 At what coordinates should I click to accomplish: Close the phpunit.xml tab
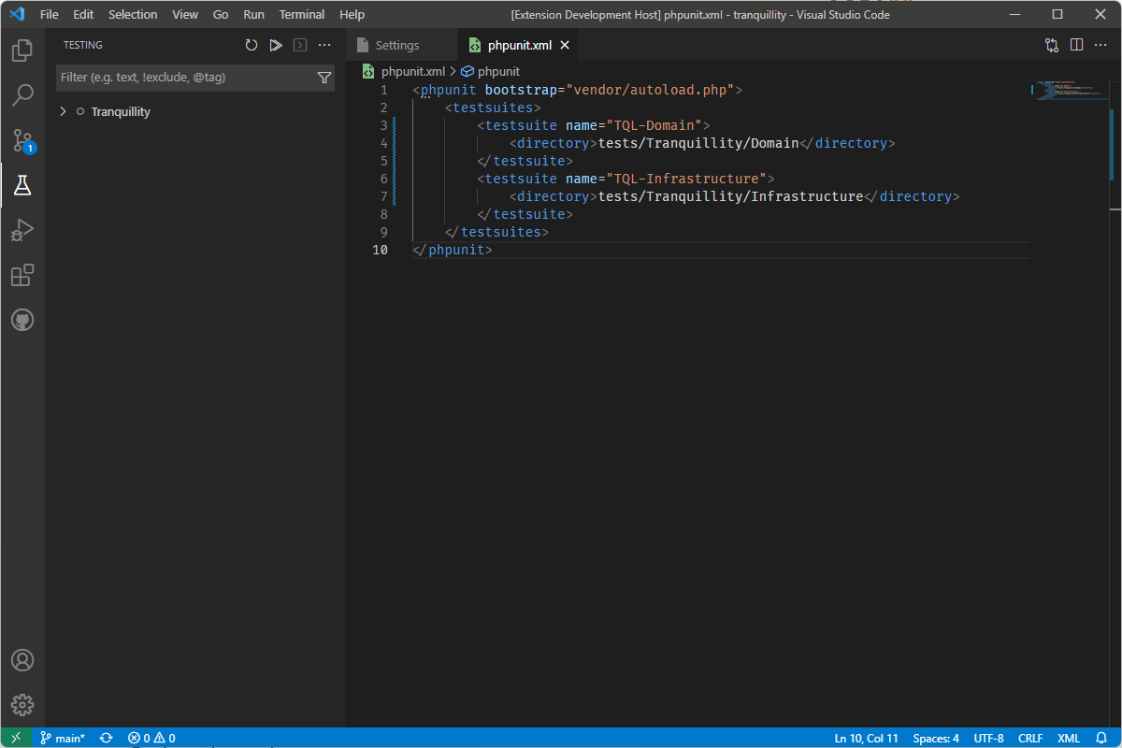pyautogui.click(x=564, y=45)
